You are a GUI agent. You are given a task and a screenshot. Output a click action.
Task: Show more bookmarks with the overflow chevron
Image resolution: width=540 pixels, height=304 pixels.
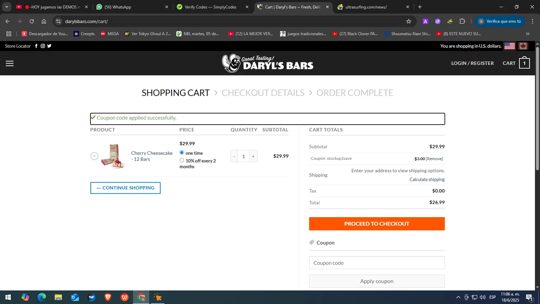click(x=528, y=34)
